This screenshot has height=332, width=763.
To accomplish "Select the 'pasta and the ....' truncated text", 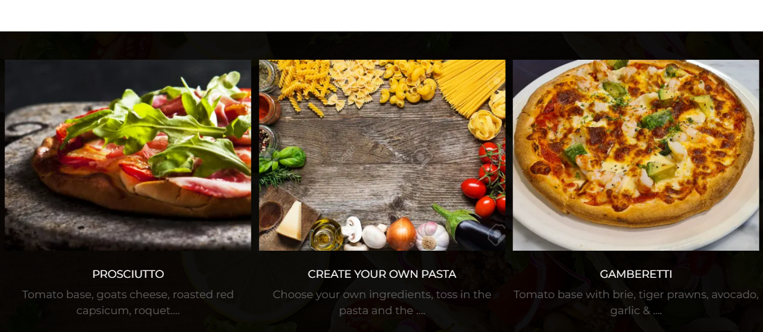I will 382,310.
